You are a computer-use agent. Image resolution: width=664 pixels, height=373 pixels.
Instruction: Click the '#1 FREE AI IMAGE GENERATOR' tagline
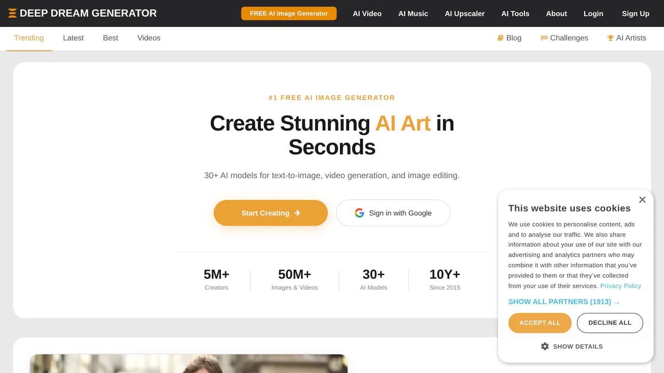[332, 98]
